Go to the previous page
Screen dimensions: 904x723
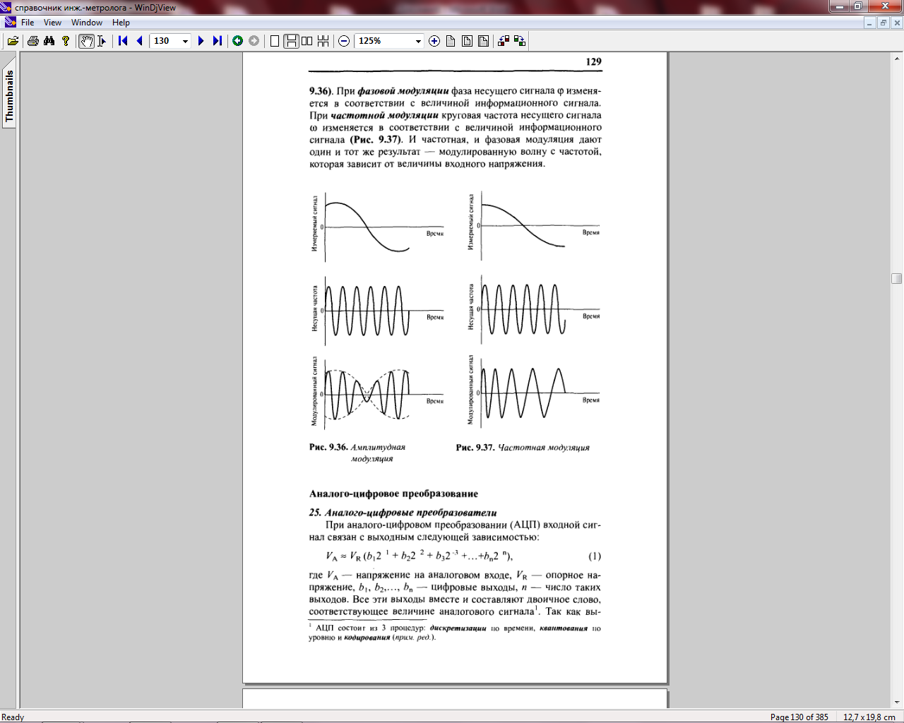139,41
